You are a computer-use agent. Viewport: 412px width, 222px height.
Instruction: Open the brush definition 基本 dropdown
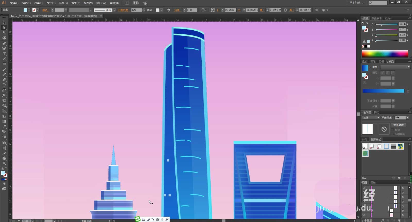coord(114,10)
